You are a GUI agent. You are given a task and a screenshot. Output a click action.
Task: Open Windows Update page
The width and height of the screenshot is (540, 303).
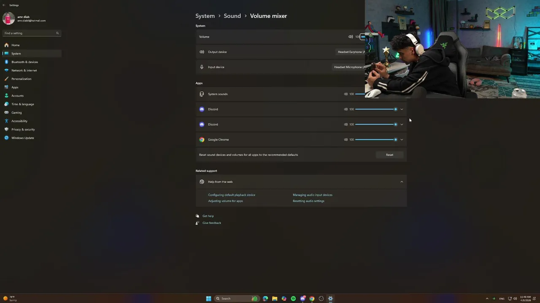pos(32,138)
